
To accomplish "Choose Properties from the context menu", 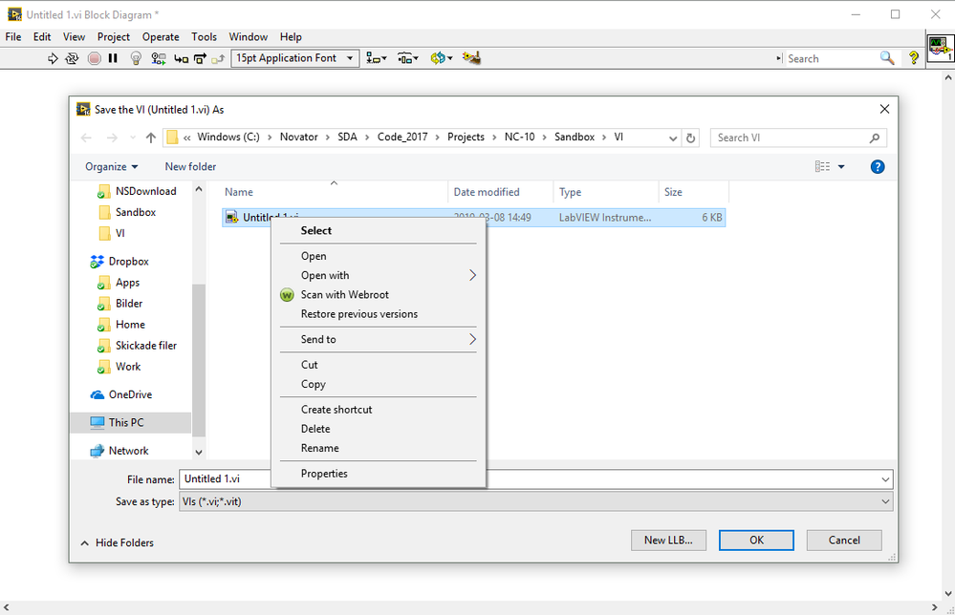I will 324,474.
